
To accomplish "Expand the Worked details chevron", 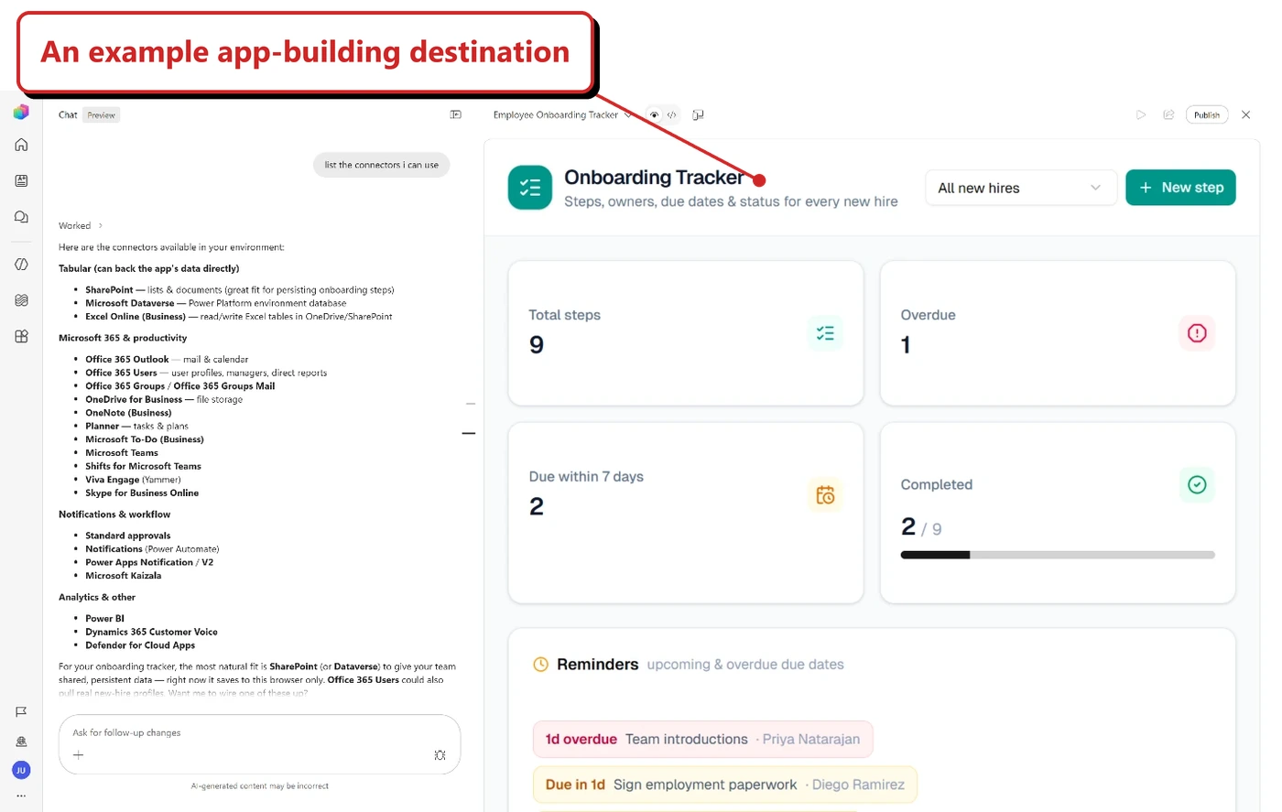I will (100, 225).
